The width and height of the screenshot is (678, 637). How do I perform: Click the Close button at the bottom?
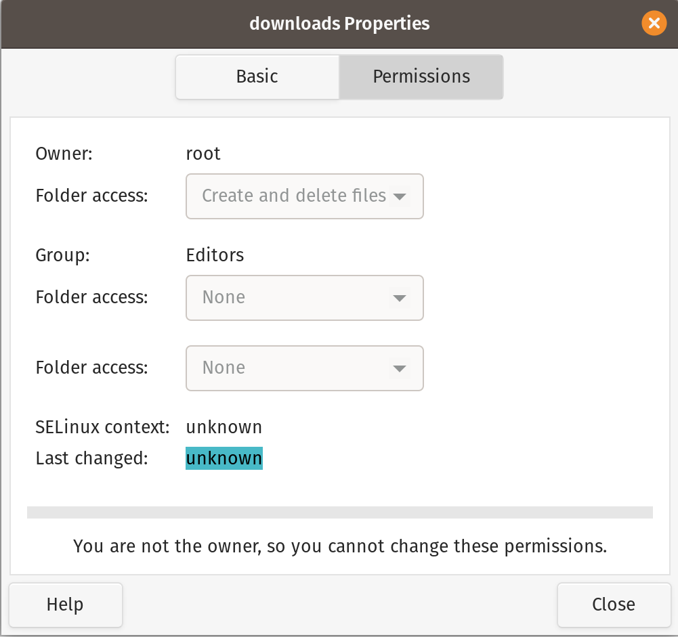tap(613, 605)
